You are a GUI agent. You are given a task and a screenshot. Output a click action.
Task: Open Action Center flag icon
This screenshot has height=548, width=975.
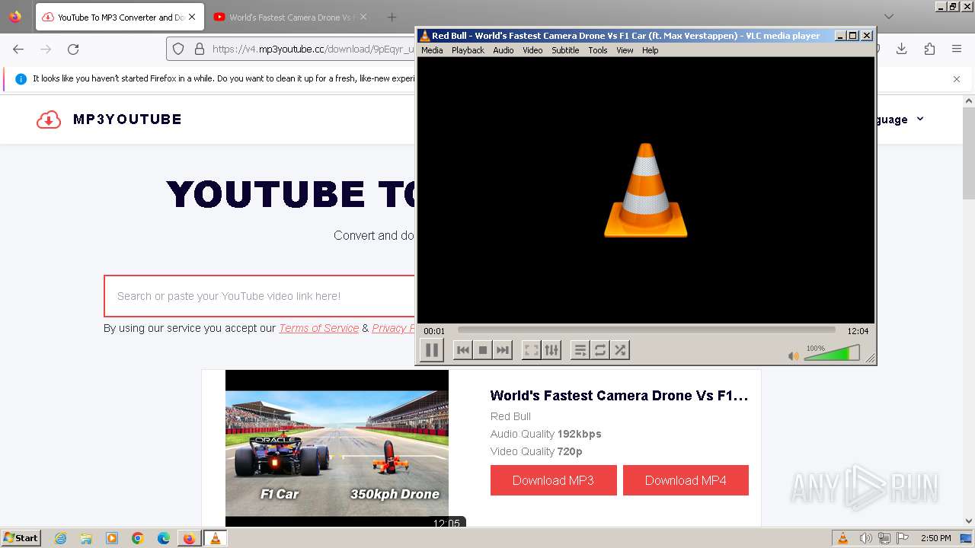pyautogui.click(x=902, y=538)
